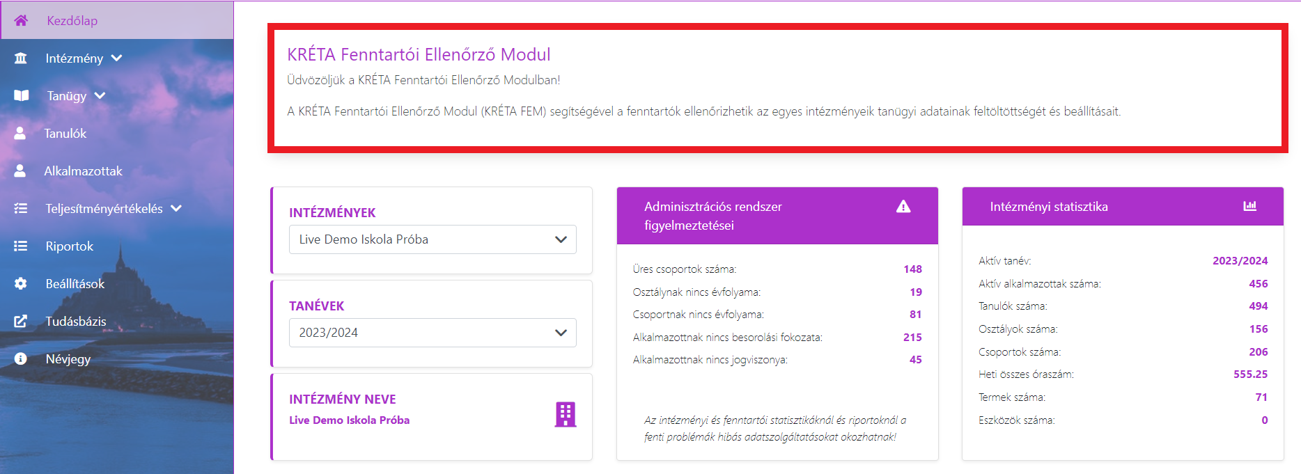The height and width of the screenshot is (474, 1301).
Task: Click the person icon next to Alkalmazottak
Action: tap(20, 171)
